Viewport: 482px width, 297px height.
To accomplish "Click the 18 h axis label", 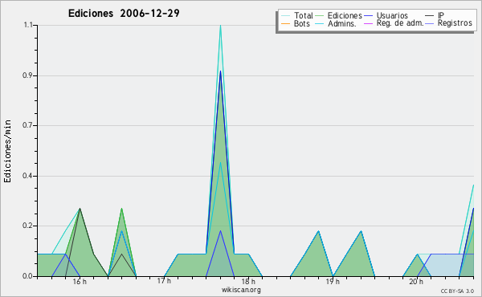I will coord(247,282).
